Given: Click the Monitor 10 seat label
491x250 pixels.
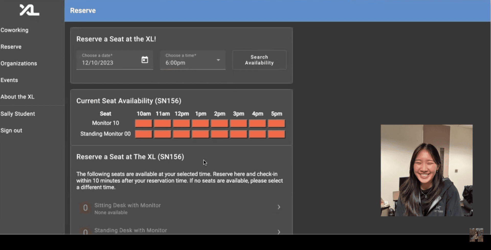Looking at the screenshot, I should 105,123.
